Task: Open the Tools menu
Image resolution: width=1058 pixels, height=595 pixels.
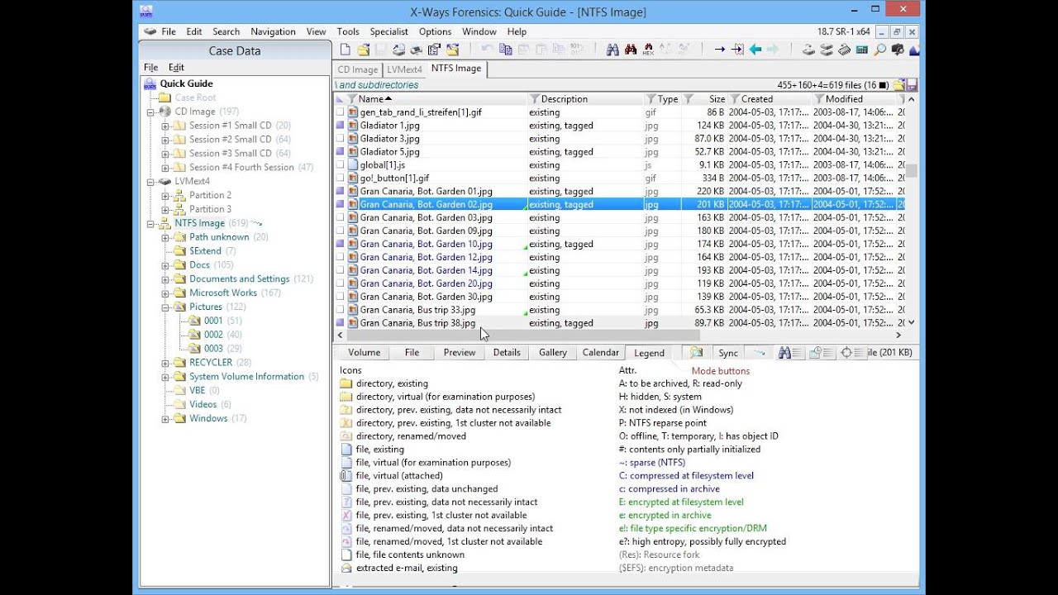Action: (347, 31)
